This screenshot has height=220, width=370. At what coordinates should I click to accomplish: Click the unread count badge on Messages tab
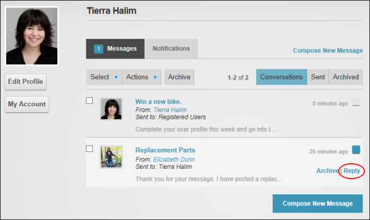(98, 49)
